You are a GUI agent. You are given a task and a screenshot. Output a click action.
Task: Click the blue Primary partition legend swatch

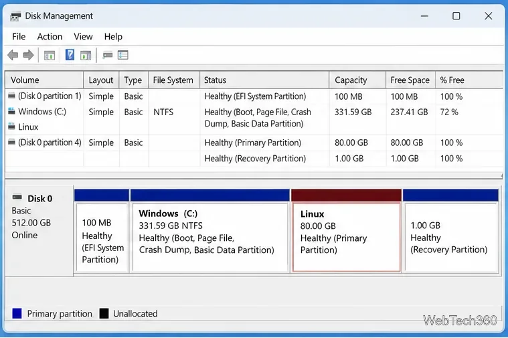click(x=17, y=313)
